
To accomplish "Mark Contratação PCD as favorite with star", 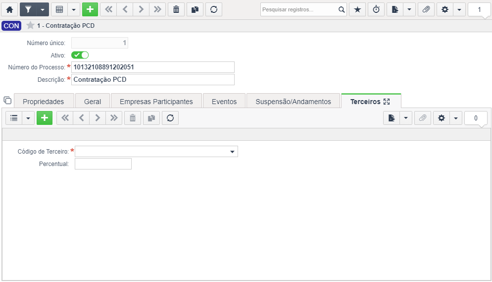I will point(30,25).
